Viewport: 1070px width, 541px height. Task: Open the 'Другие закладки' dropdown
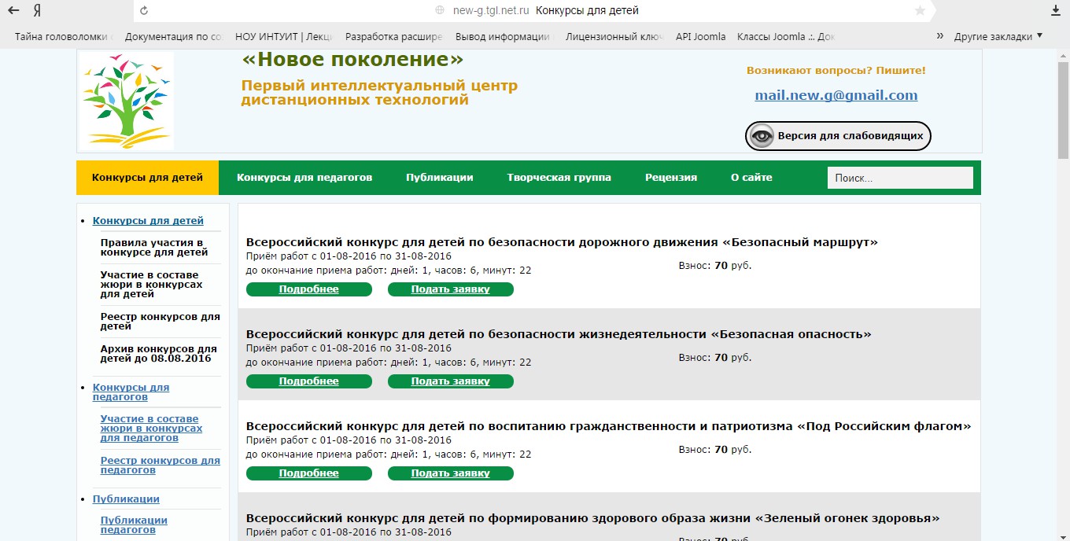(998, 36)
